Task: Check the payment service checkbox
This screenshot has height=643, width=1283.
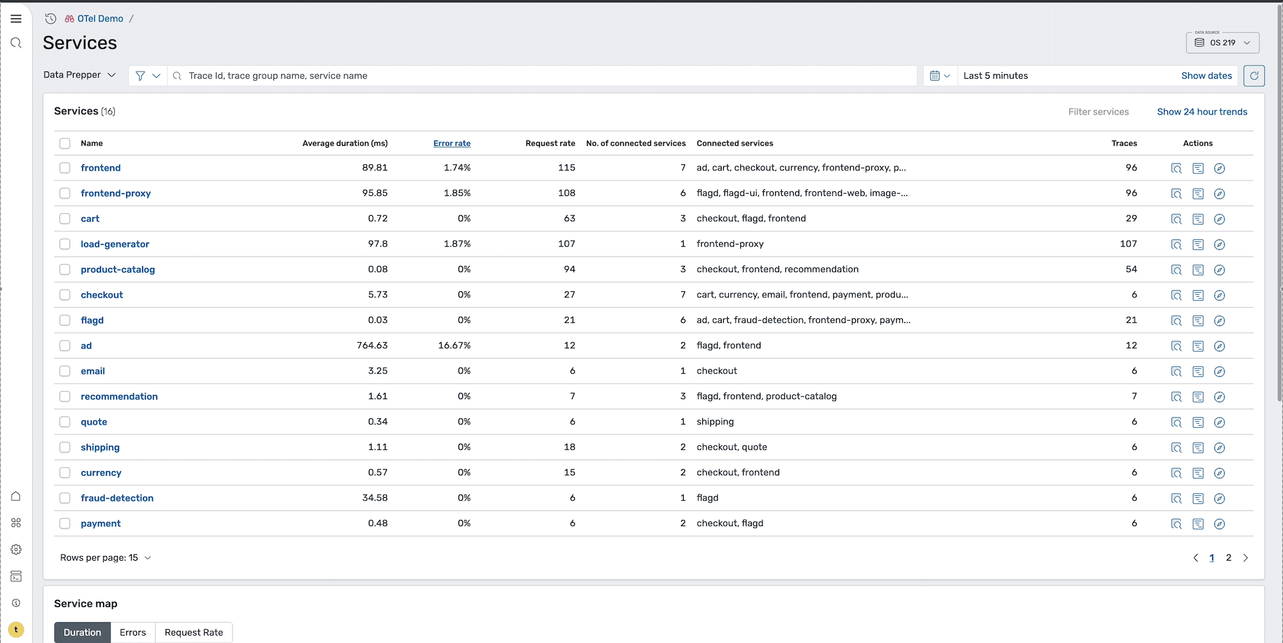Action: 65,523
